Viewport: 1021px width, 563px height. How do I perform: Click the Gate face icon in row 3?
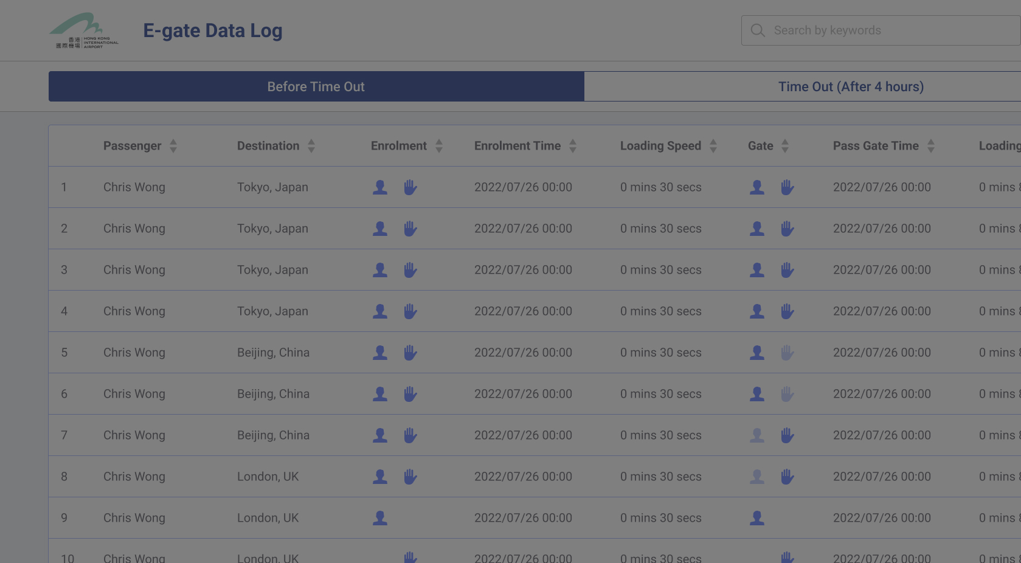point(757,270)
